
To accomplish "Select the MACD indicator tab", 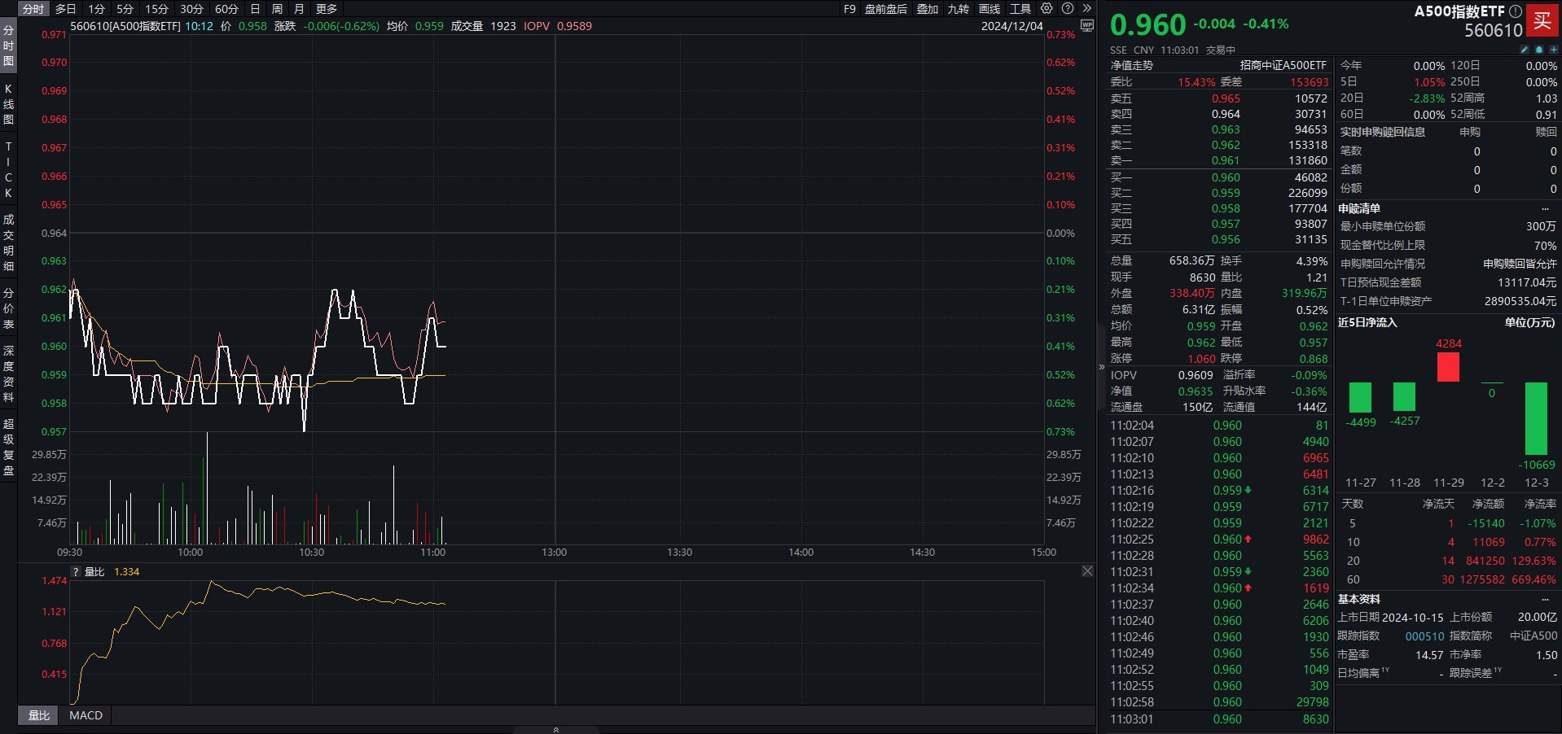I will (86, 715).
